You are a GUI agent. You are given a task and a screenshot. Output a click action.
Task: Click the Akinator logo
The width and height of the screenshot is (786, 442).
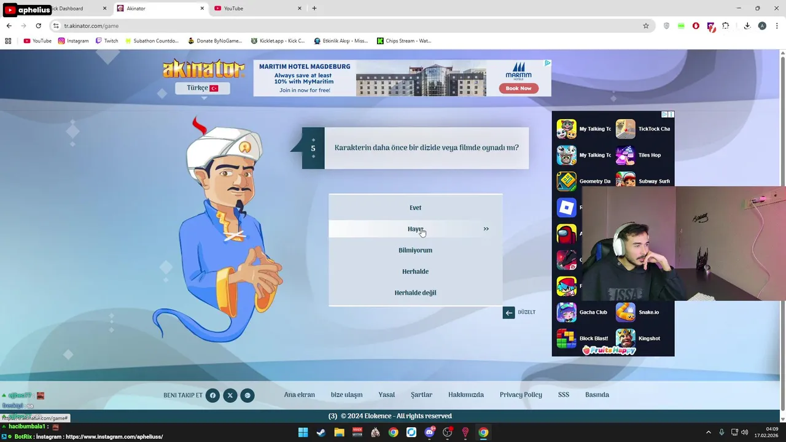(203, 69)
